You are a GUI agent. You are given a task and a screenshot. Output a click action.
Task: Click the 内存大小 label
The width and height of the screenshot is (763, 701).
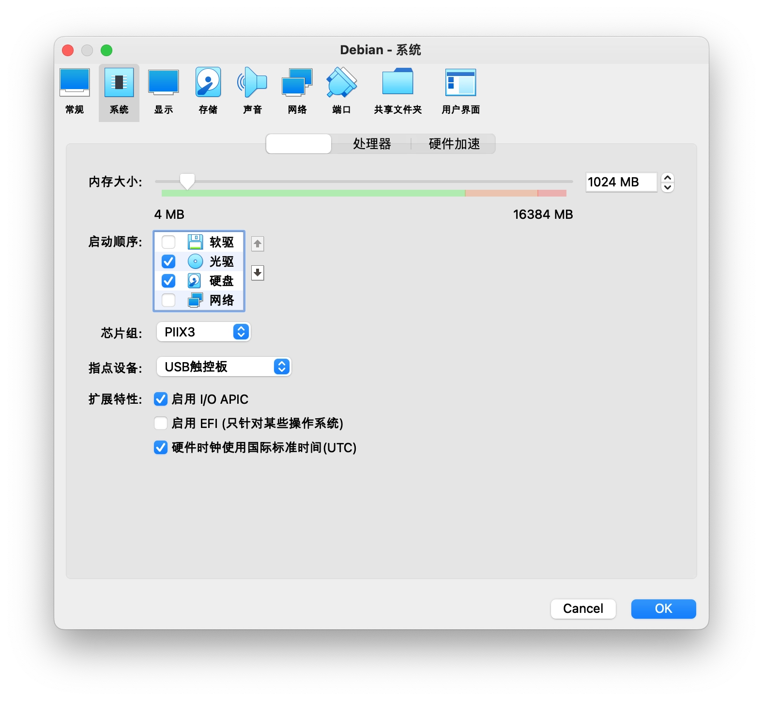click(115, 182)
